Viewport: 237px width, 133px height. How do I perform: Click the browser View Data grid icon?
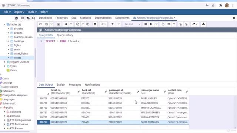click(22, 18)
